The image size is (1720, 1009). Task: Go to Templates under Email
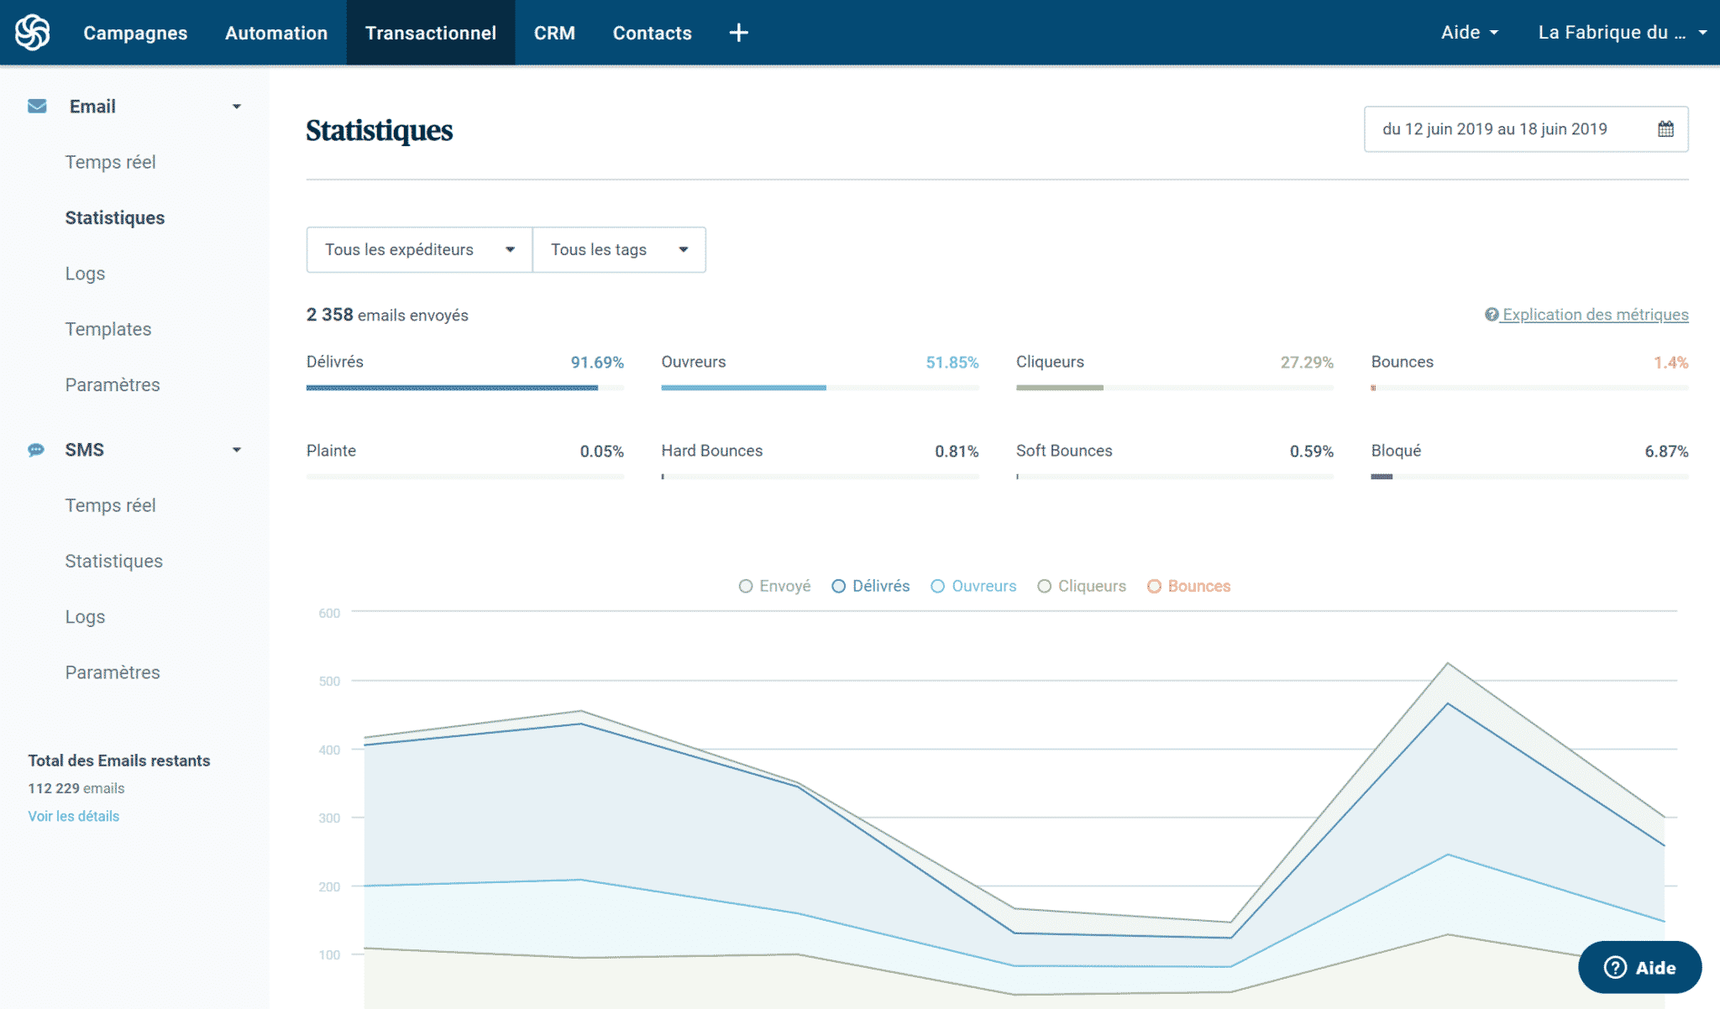[108, 329]
